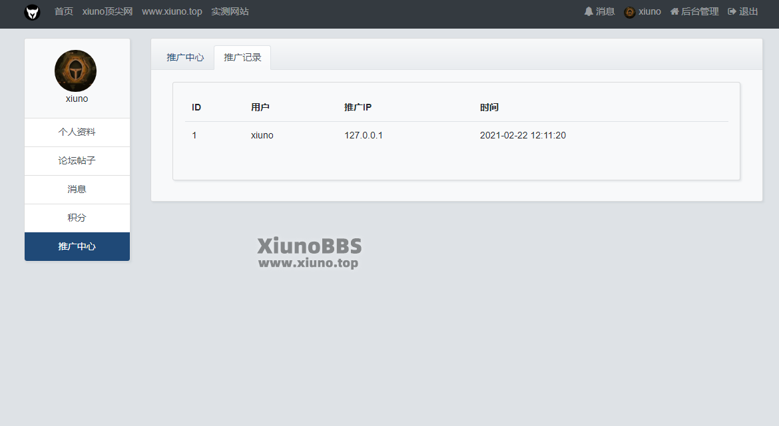Go to 论坛帖子 in the sidebar
Screen dimensions: 779x426
(x=77, y=160)
